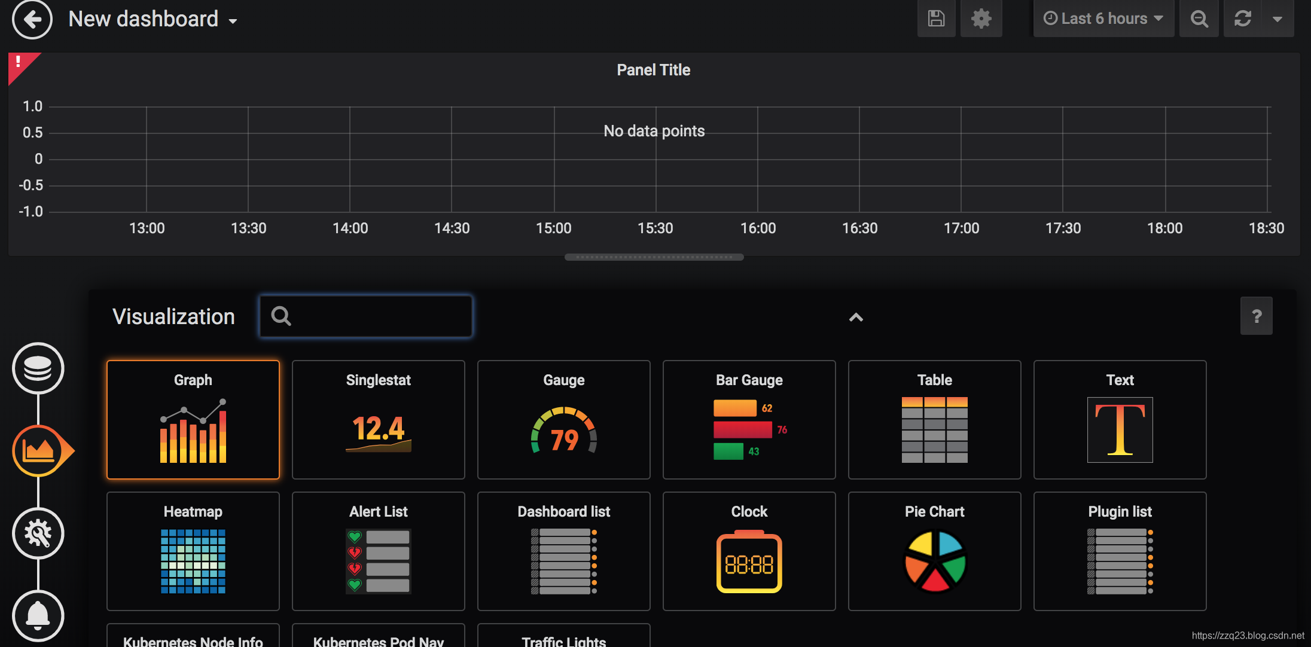Open the refresh interval dropdown arrow

tap(1278, 19)
